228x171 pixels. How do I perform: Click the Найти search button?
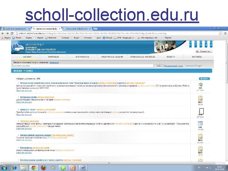[159, 66]
